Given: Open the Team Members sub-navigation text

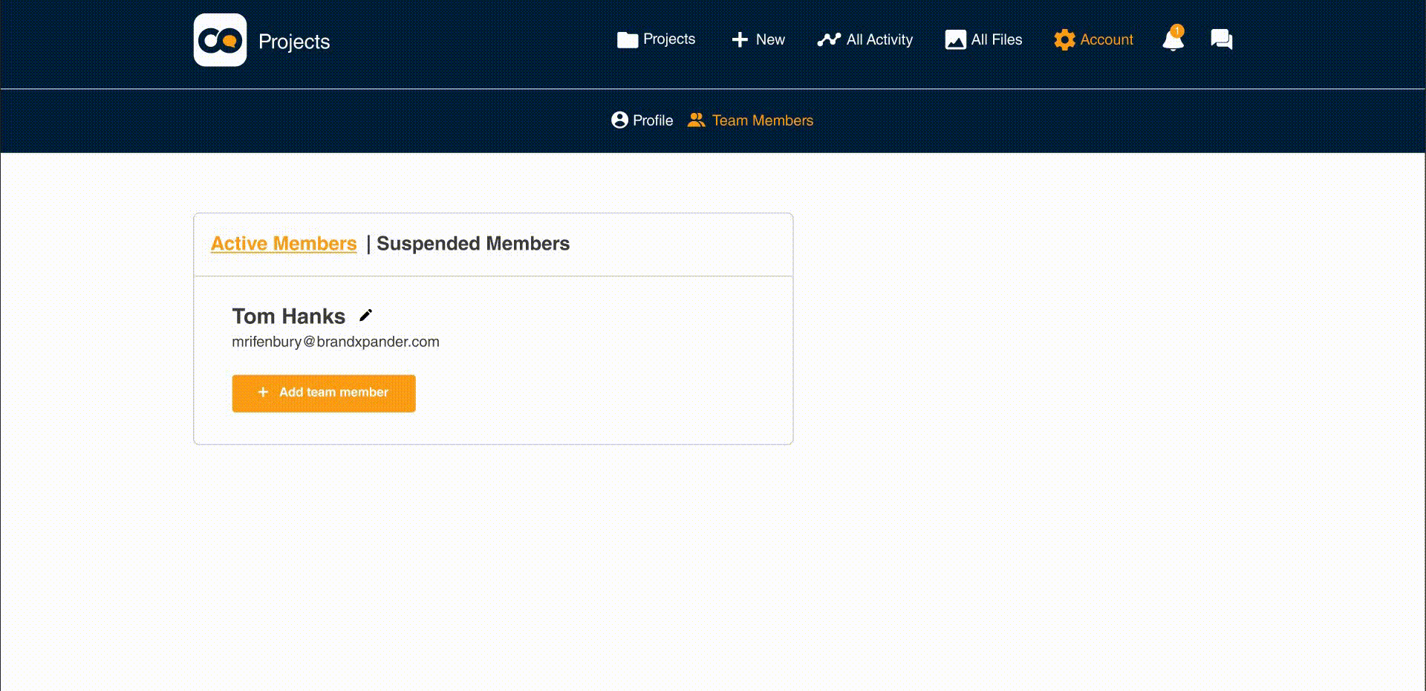Looking at the screenshot, I should pyautogui.click(x=763, y=120).
